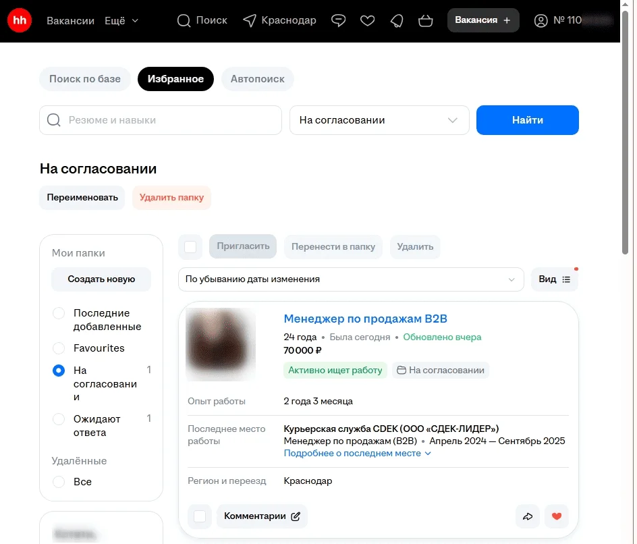Click the share arrow icon on resume card
This screenshot has width=637, height=544.
[527, 516]
